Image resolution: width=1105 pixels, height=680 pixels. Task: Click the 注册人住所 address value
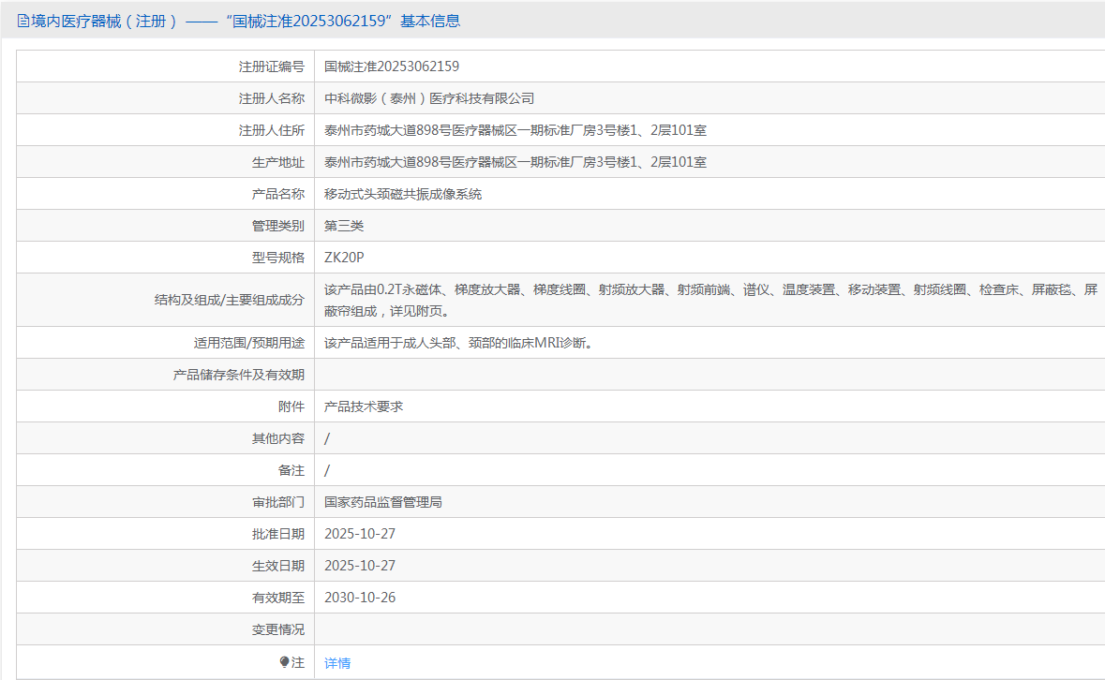point(515,130)
